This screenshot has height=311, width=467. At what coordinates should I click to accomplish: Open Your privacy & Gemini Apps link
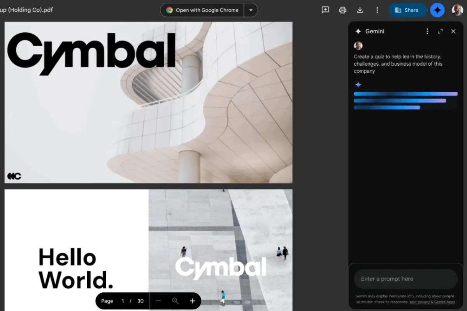click(x=432, y=302)
